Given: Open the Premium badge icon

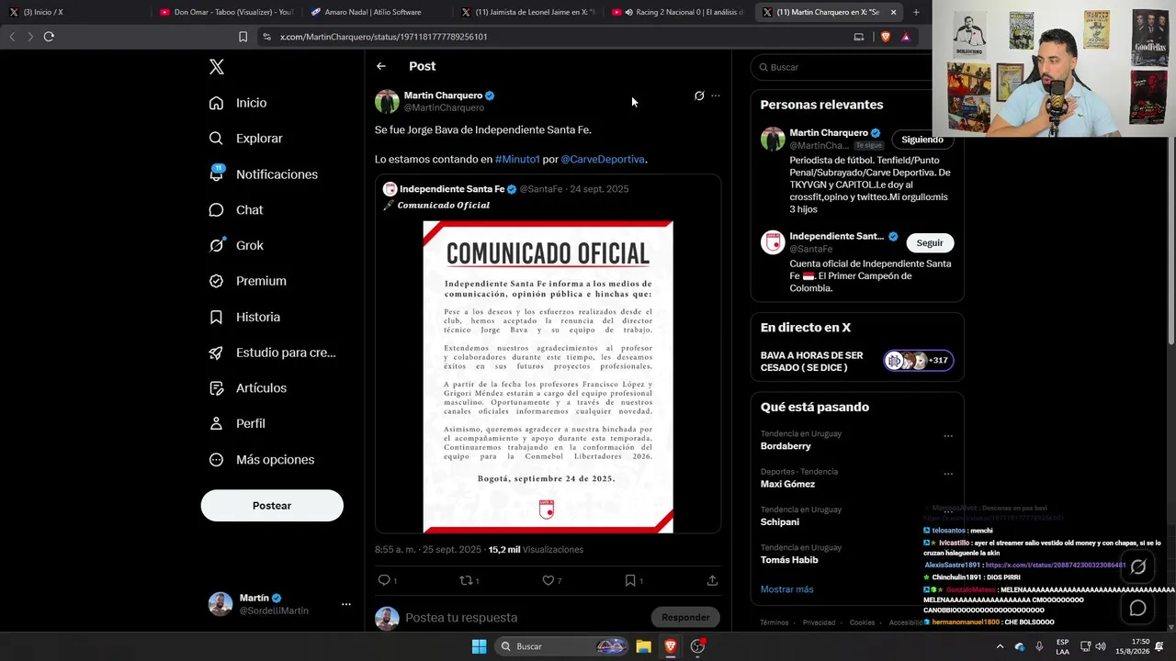Looking at the screenshot, I should tap(216, 281).
